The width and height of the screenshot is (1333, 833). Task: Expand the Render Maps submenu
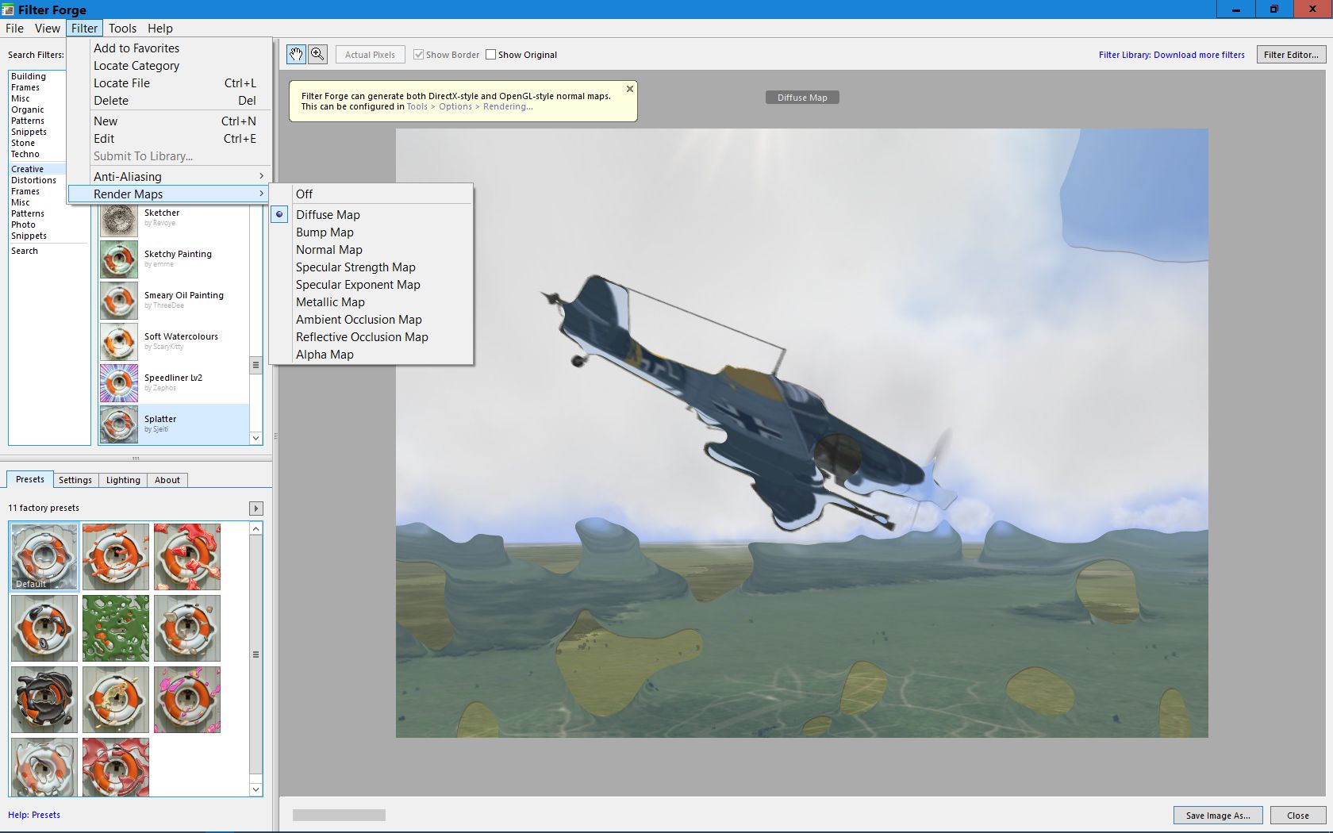coord(169,194)
